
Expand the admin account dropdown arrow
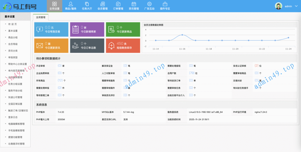(296, 6)
